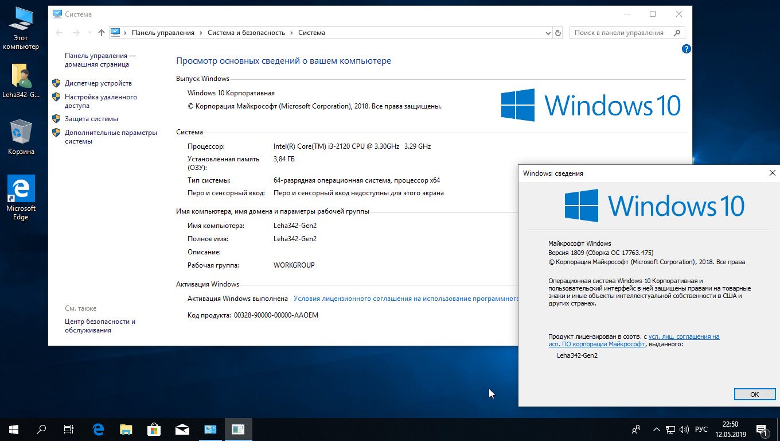The image size is (780, 441).
Task: Switch input language РУС indicator
Action: 701,429
